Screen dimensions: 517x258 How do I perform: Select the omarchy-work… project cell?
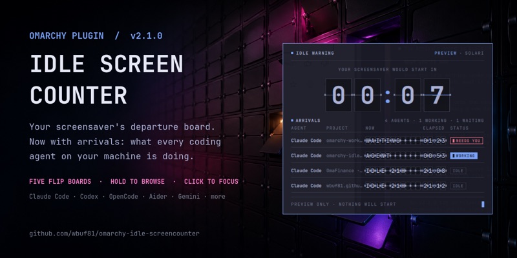344,141
